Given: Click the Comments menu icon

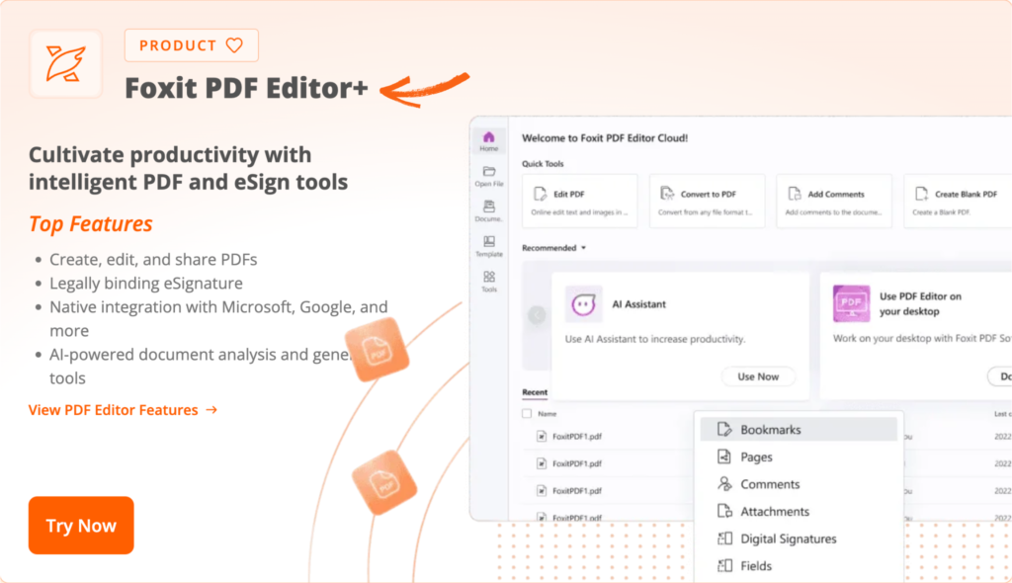Looking at the screenshot, I should coord(724,483).
